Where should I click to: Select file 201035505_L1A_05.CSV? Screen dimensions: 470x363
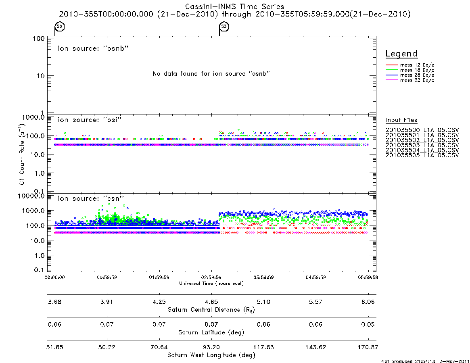coord(422,155)
